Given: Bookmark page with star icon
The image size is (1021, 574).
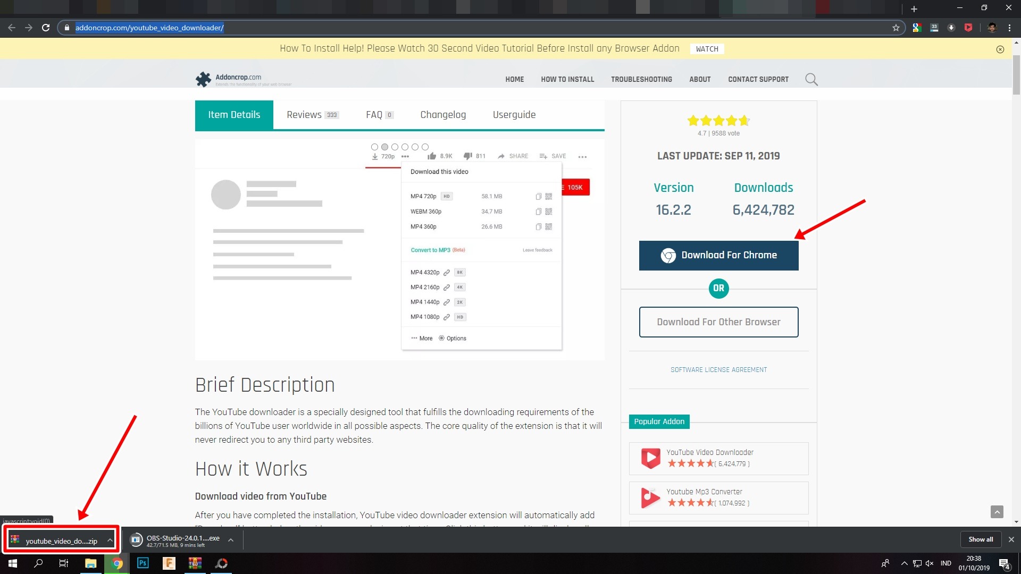Looking at the screenshot, I should click(x=896, y=28).
